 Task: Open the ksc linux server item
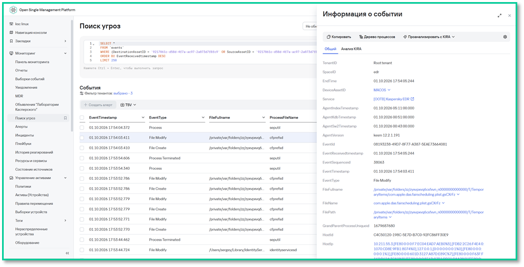(x=22, y=24)
